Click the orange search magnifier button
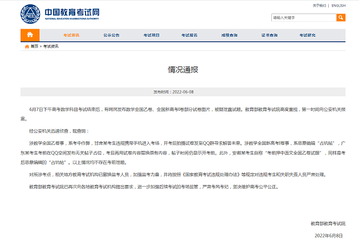Screen dimensions: 359x245 point(341,18)
